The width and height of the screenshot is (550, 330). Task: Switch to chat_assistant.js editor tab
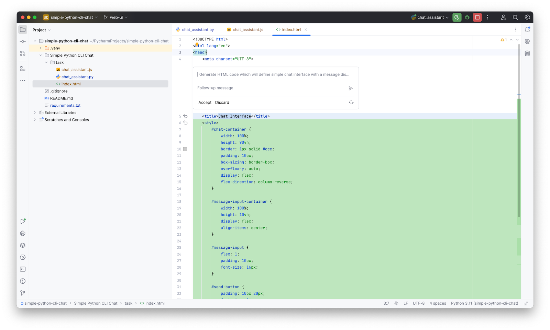[x=245, y=30]
